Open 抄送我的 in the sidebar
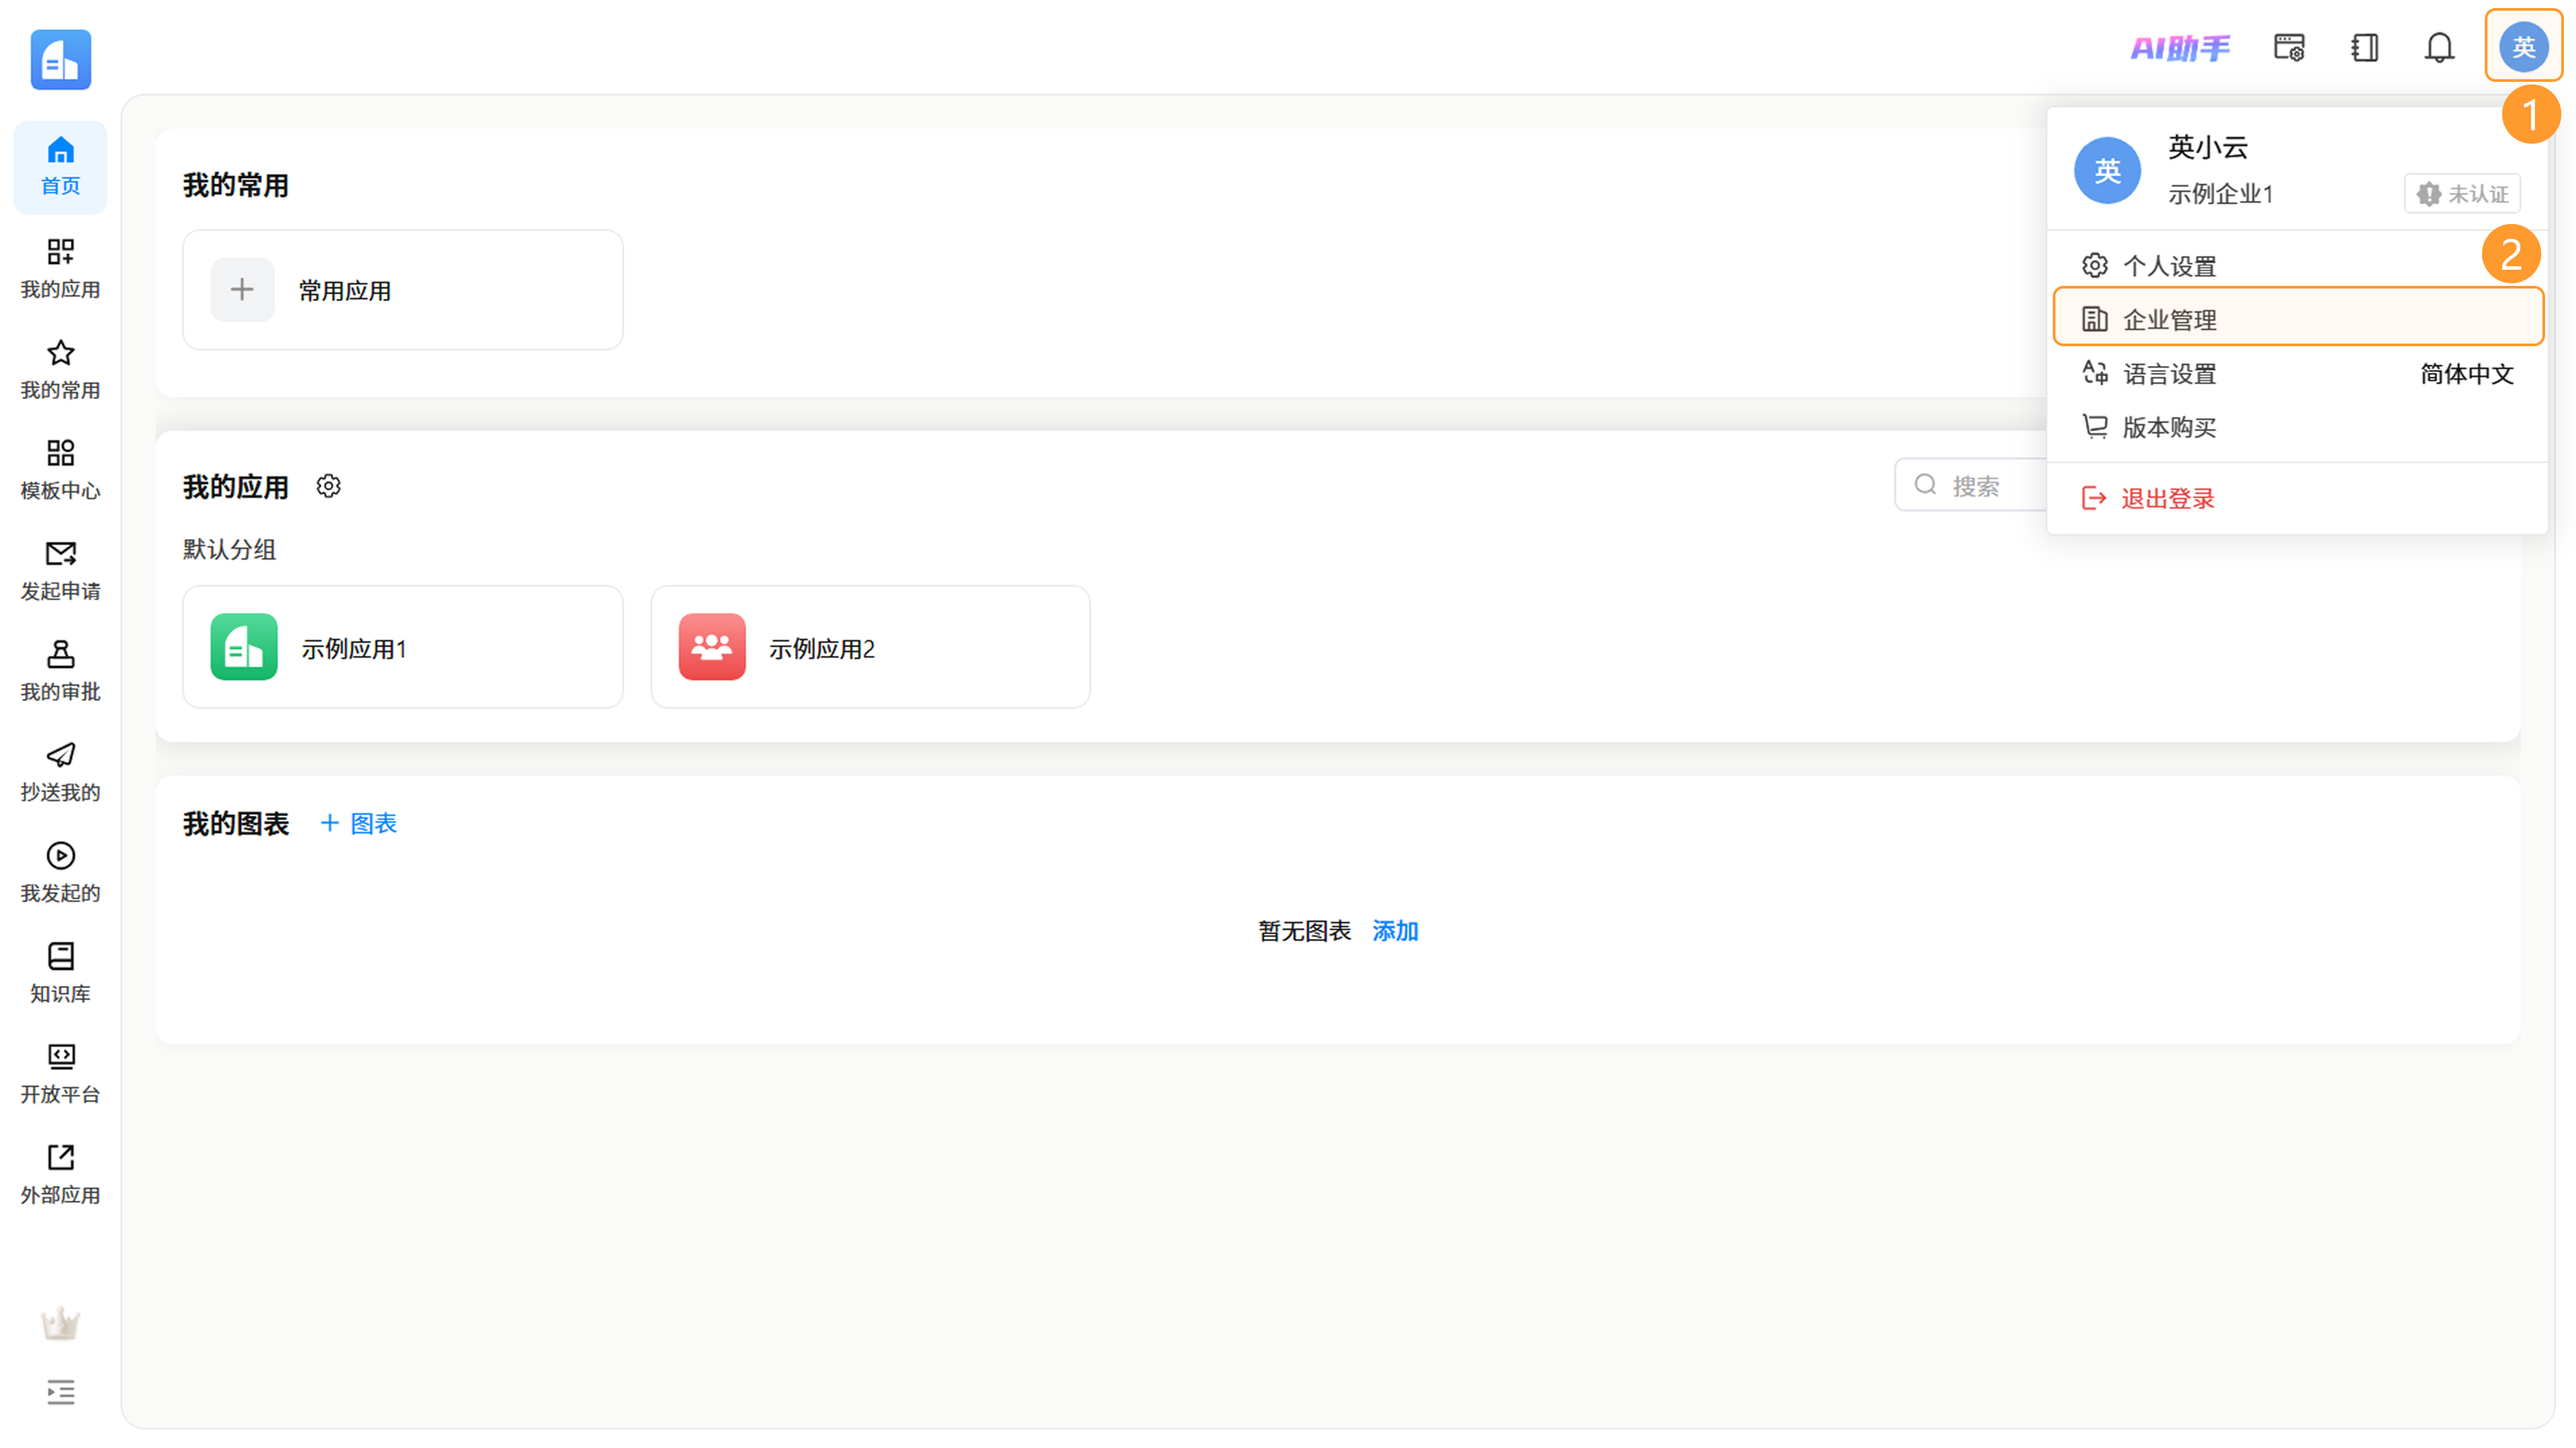This screenshot has width=2576, height=1448. (60, 771)
